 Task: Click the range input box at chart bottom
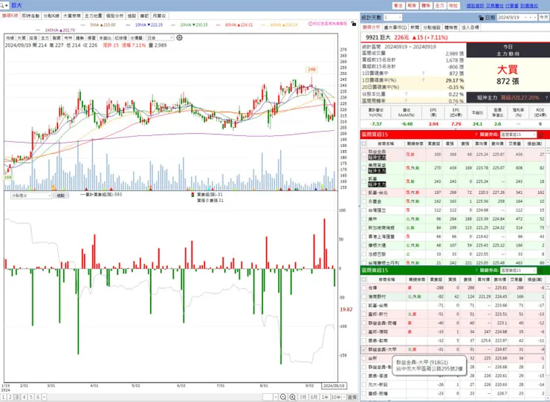pyautogui.click(x=268, y=397)
